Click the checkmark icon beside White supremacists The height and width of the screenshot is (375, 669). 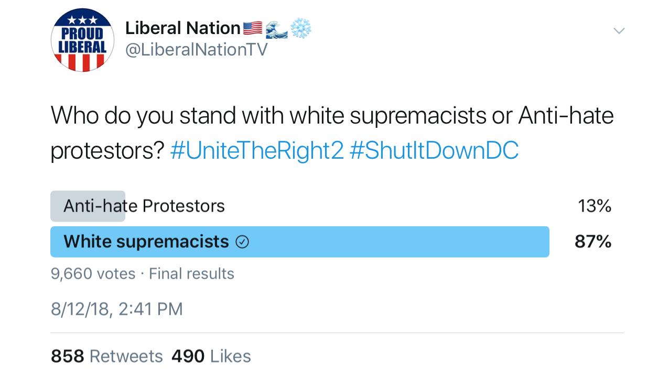click(242, 242)
